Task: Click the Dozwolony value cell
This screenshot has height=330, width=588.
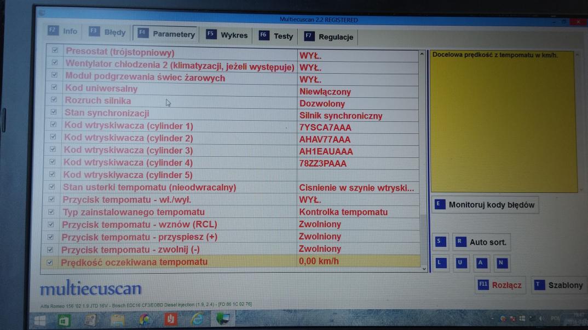Action: click(358, 104)
